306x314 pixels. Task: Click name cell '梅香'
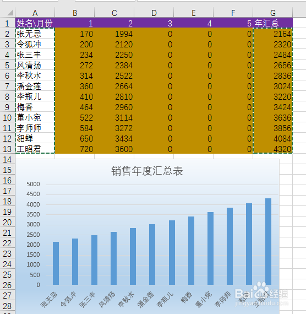click(x=35, y=107)
